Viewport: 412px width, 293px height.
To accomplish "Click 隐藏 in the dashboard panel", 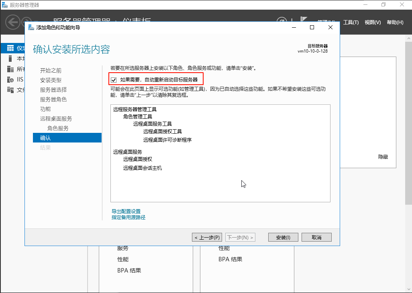I will point(383,157).
